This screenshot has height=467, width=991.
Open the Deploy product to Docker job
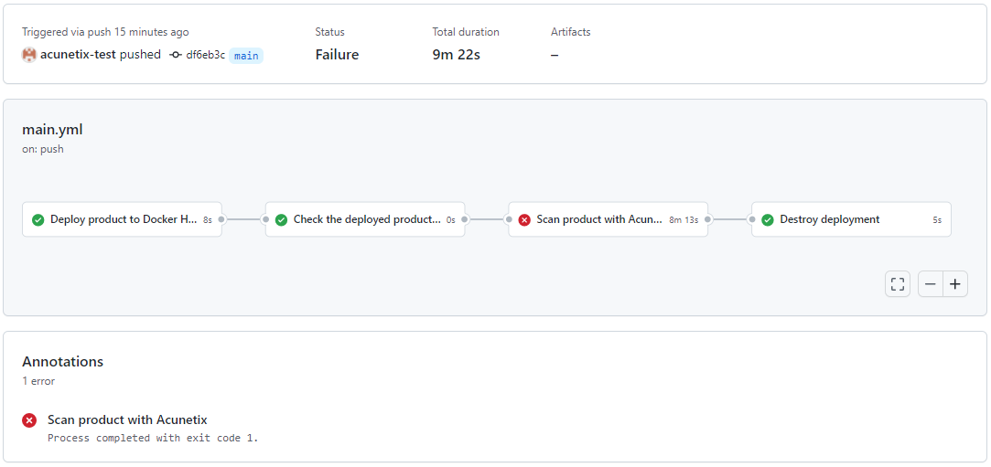pyautogui.click(x=122, y=219)
